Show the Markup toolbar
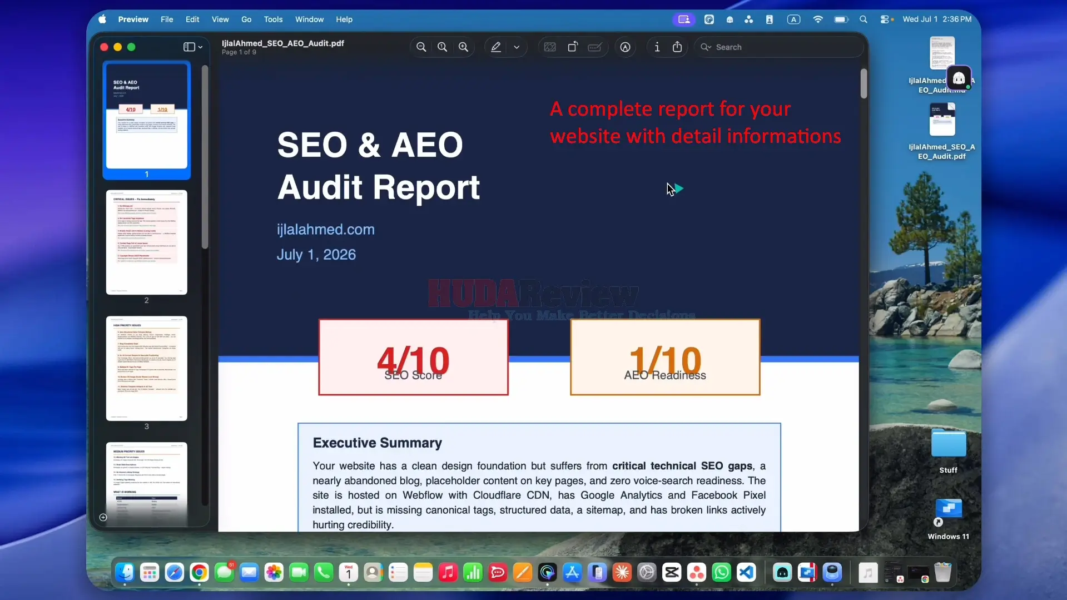The image size is (1067, 600). click(626, 47)
